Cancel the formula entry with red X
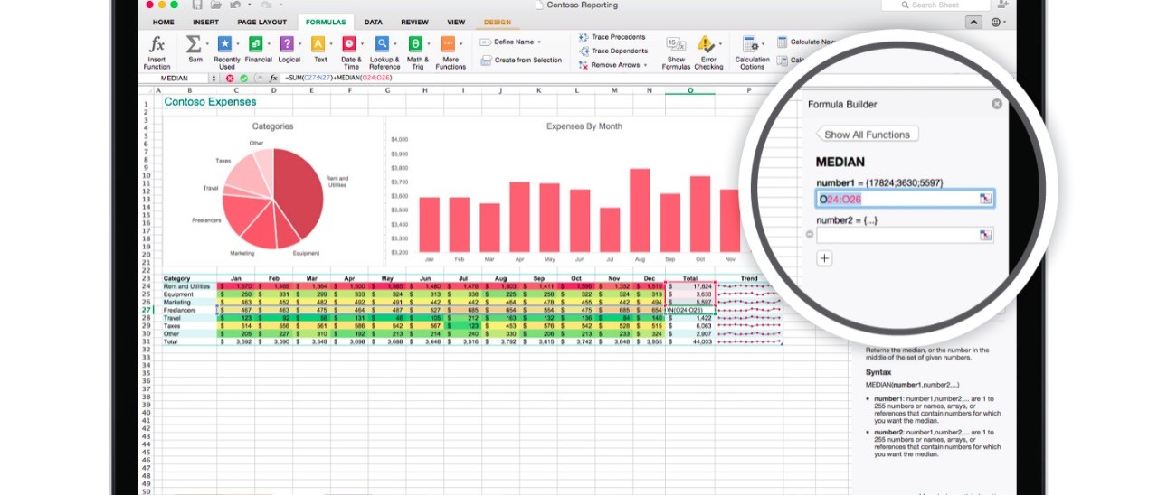This screenshot has width=1158, height=495. 230,79
